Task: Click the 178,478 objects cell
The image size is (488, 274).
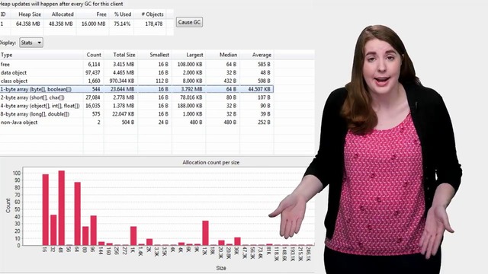Action: point(154,24)
